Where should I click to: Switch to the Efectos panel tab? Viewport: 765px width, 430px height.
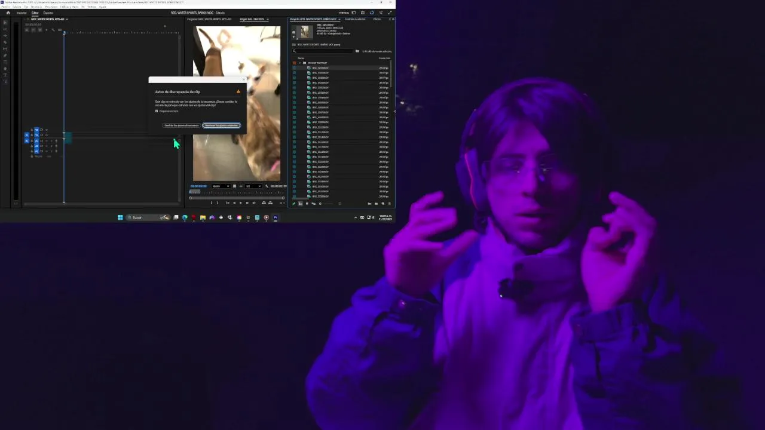[377, 19]
